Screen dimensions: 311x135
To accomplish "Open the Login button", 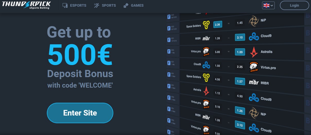I will (x=294, y=5).
